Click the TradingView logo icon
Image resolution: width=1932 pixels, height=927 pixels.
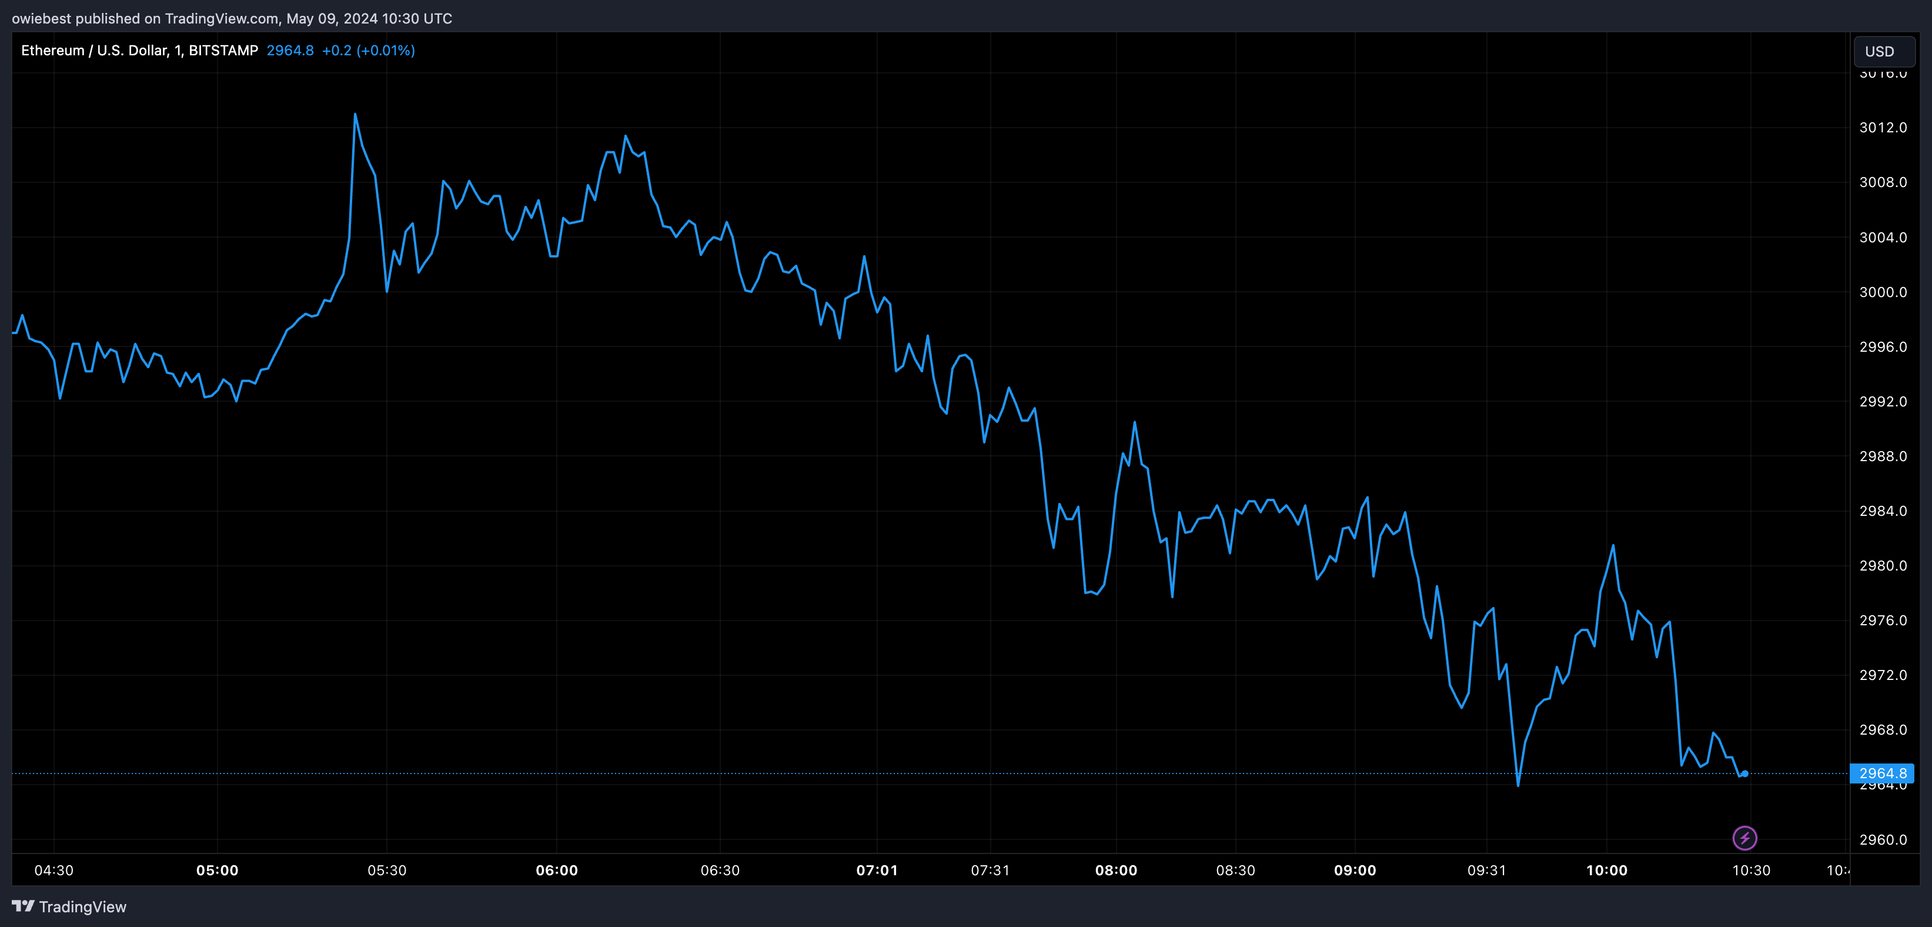[x=24, y=906]
